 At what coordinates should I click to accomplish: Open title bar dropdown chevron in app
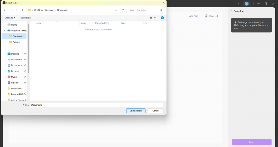tap(238, 4)
